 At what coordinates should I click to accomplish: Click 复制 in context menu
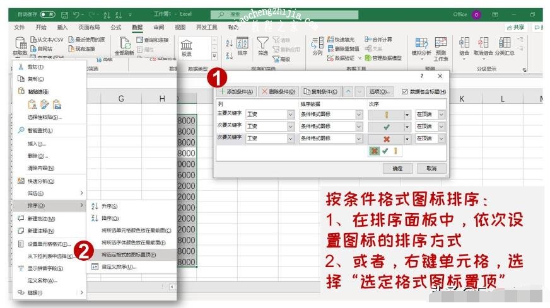(x=49, y=79)
